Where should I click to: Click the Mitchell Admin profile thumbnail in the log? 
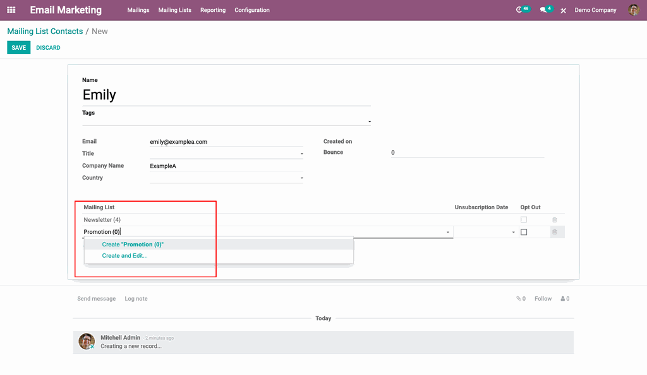(x=87, y=341)
